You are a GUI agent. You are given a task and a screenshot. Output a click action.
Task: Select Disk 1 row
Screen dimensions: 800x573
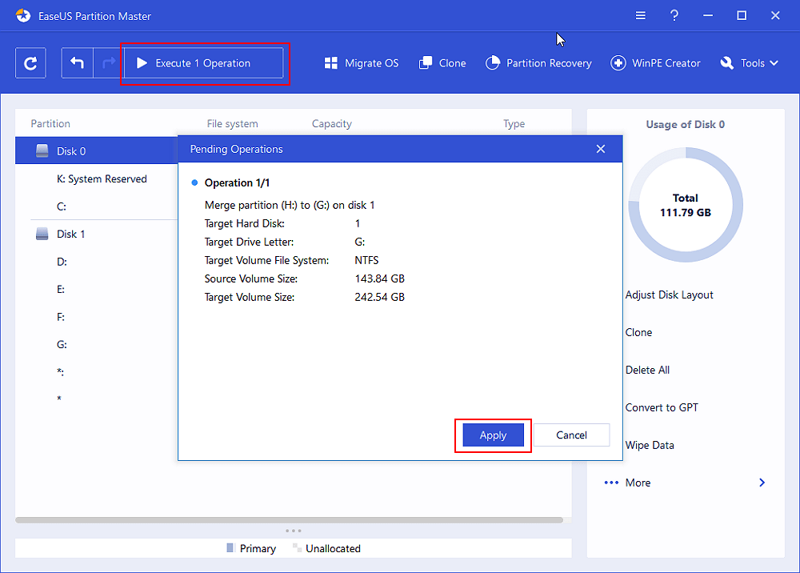tap(97, 234)
